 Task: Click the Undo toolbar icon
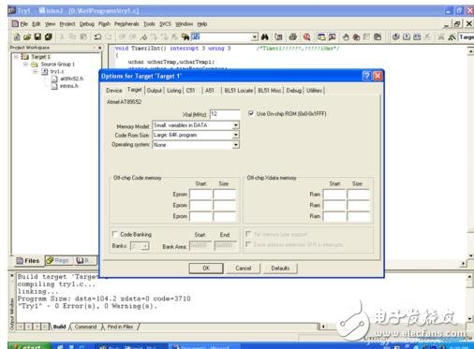pyautogui.click(x=97, y=36)
